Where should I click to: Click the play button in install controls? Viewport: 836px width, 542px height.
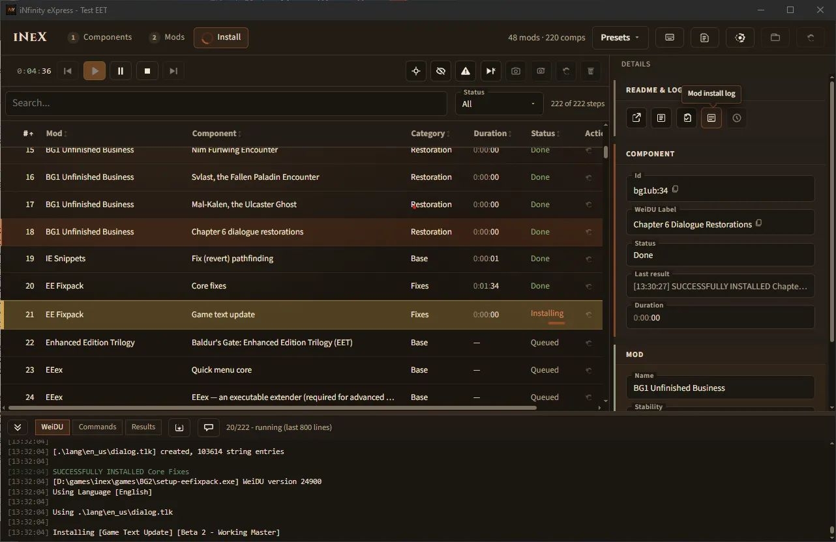[95, 71]
